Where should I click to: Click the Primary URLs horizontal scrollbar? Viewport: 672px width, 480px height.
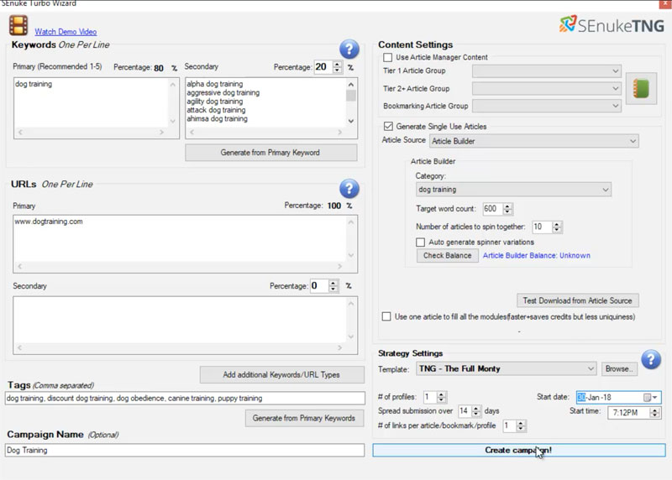(180, 266)
